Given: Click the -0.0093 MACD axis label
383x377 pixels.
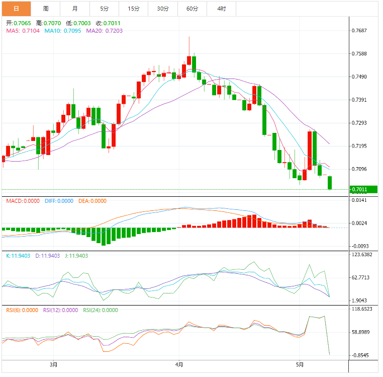Looking at the screenshot, I should coord(360,246).
